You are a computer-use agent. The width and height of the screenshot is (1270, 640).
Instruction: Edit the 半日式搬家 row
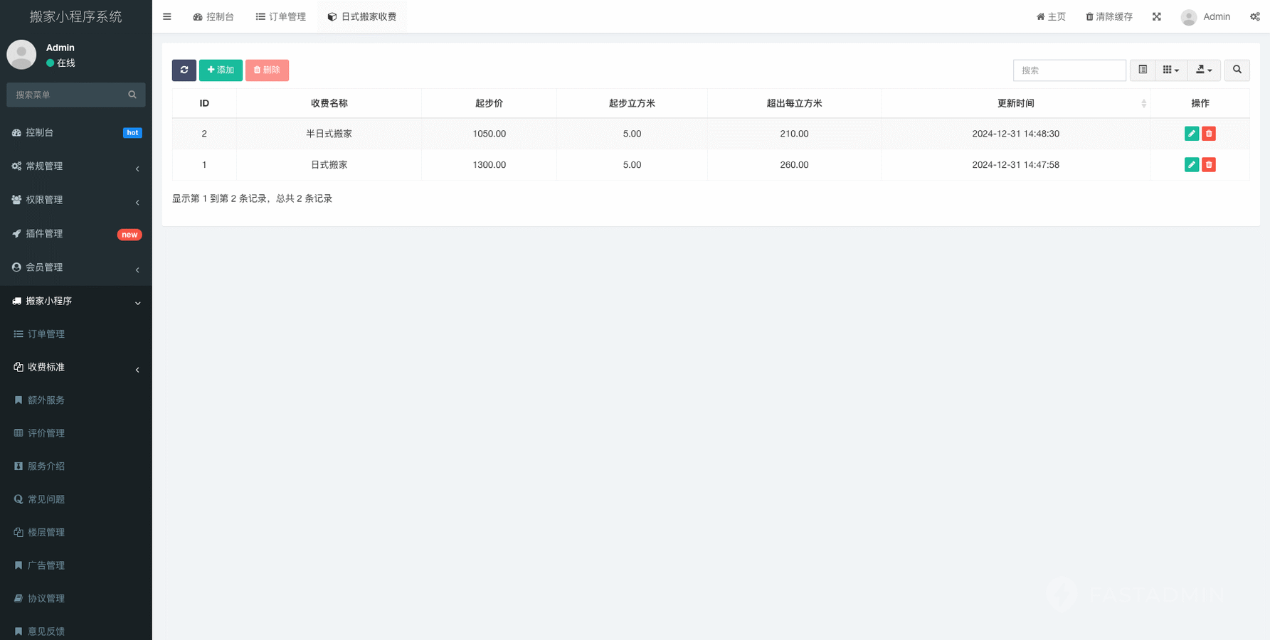1191,134
